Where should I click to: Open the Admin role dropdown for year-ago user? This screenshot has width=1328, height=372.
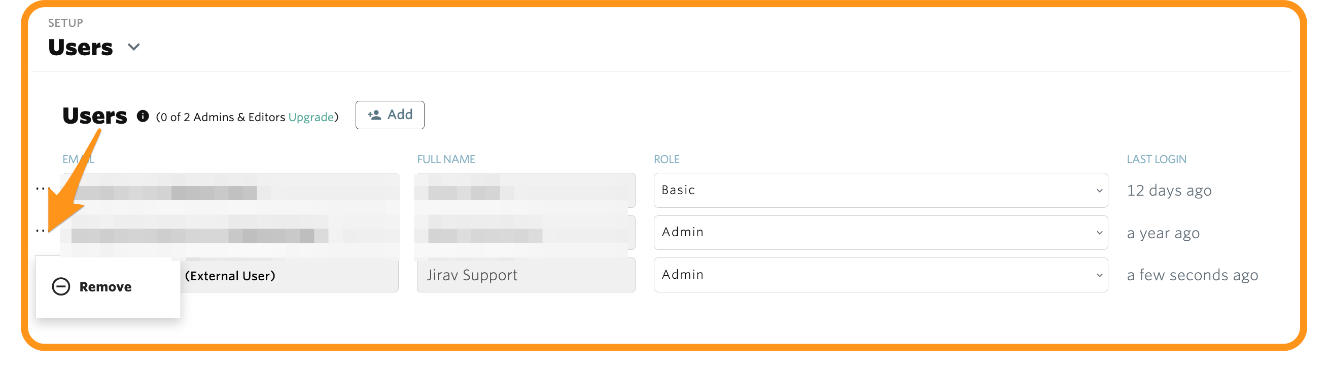881,232
